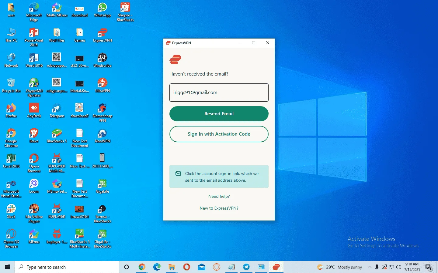Follow the New to ExpressVPN? link

(219, 208)
